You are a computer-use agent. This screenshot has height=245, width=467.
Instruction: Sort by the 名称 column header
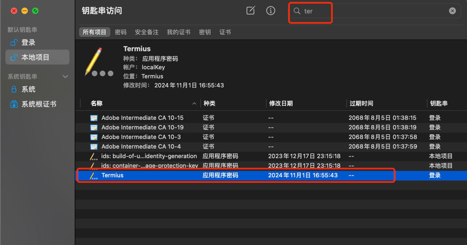coord(96,103)
